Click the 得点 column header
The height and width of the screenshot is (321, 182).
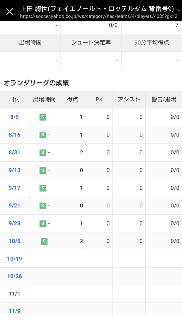click(73, 99)
